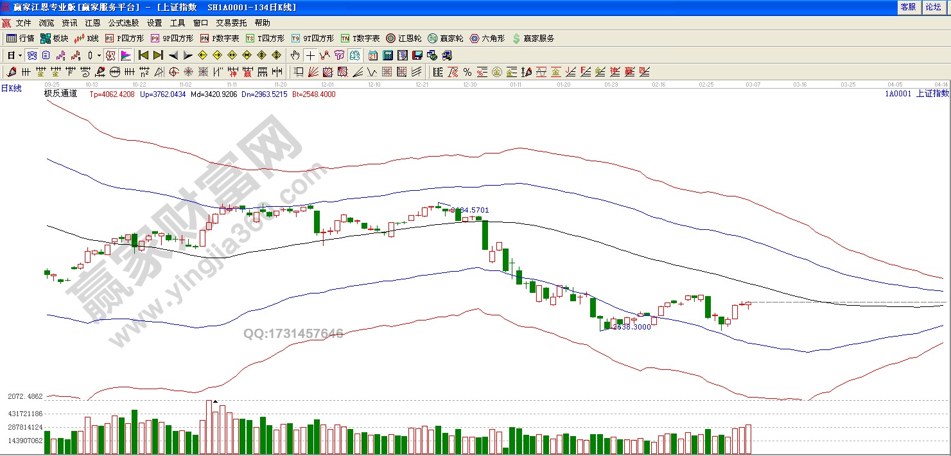
Task: Expand the candlestick type dropdown arrow
Action: point(98,55)
